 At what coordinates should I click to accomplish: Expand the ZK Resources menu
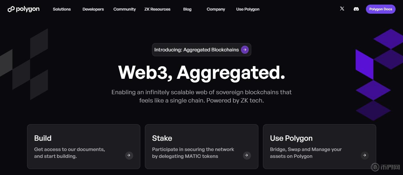click(x=157, y=9)
